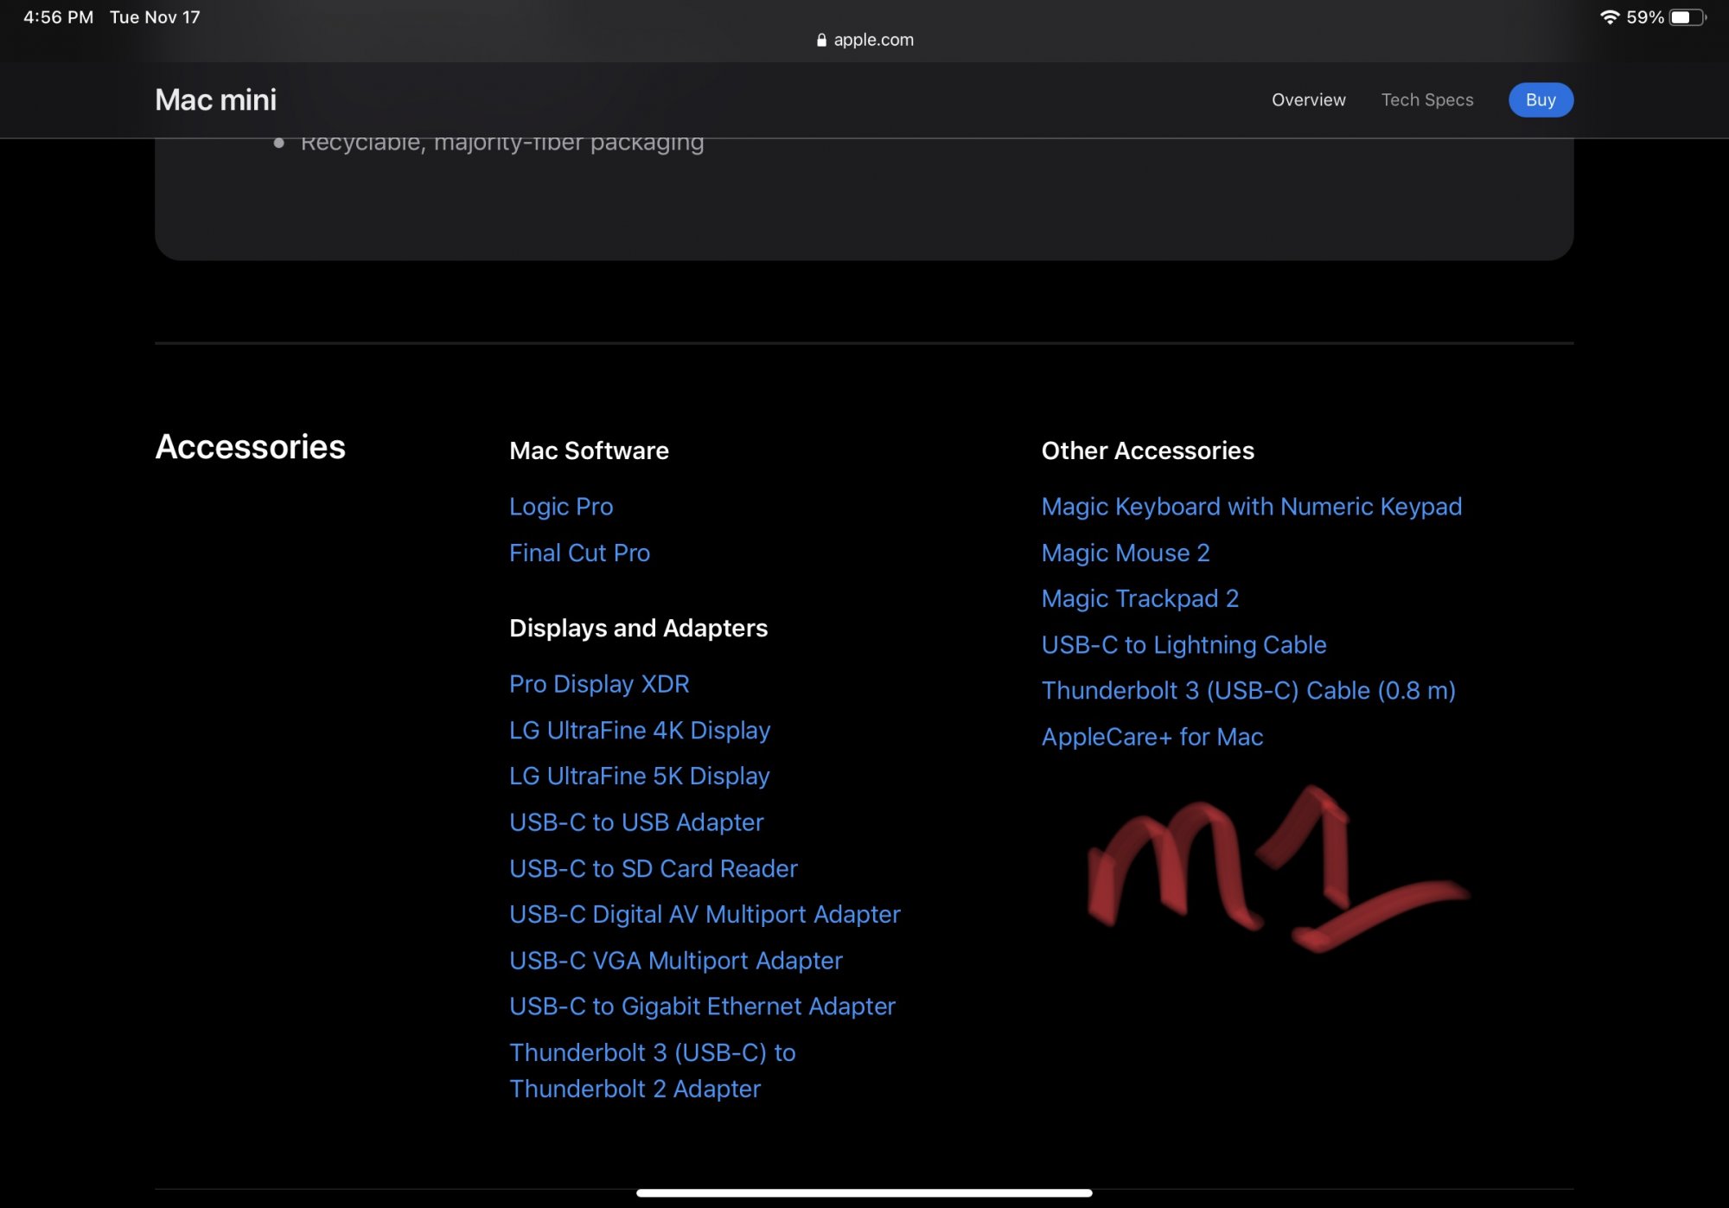Screen dimensions: 1729x1208
Task: Select USB-C to Gigabit Ethernet Adapter
Action: click(x=701, y=1006)
